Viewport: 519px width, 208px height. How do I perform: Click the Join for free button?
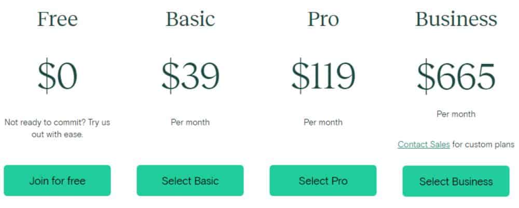click(57, 181)
